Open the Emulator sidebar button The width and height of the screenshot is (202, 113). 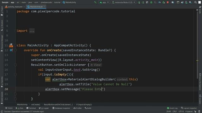click(x=200, y=99)
